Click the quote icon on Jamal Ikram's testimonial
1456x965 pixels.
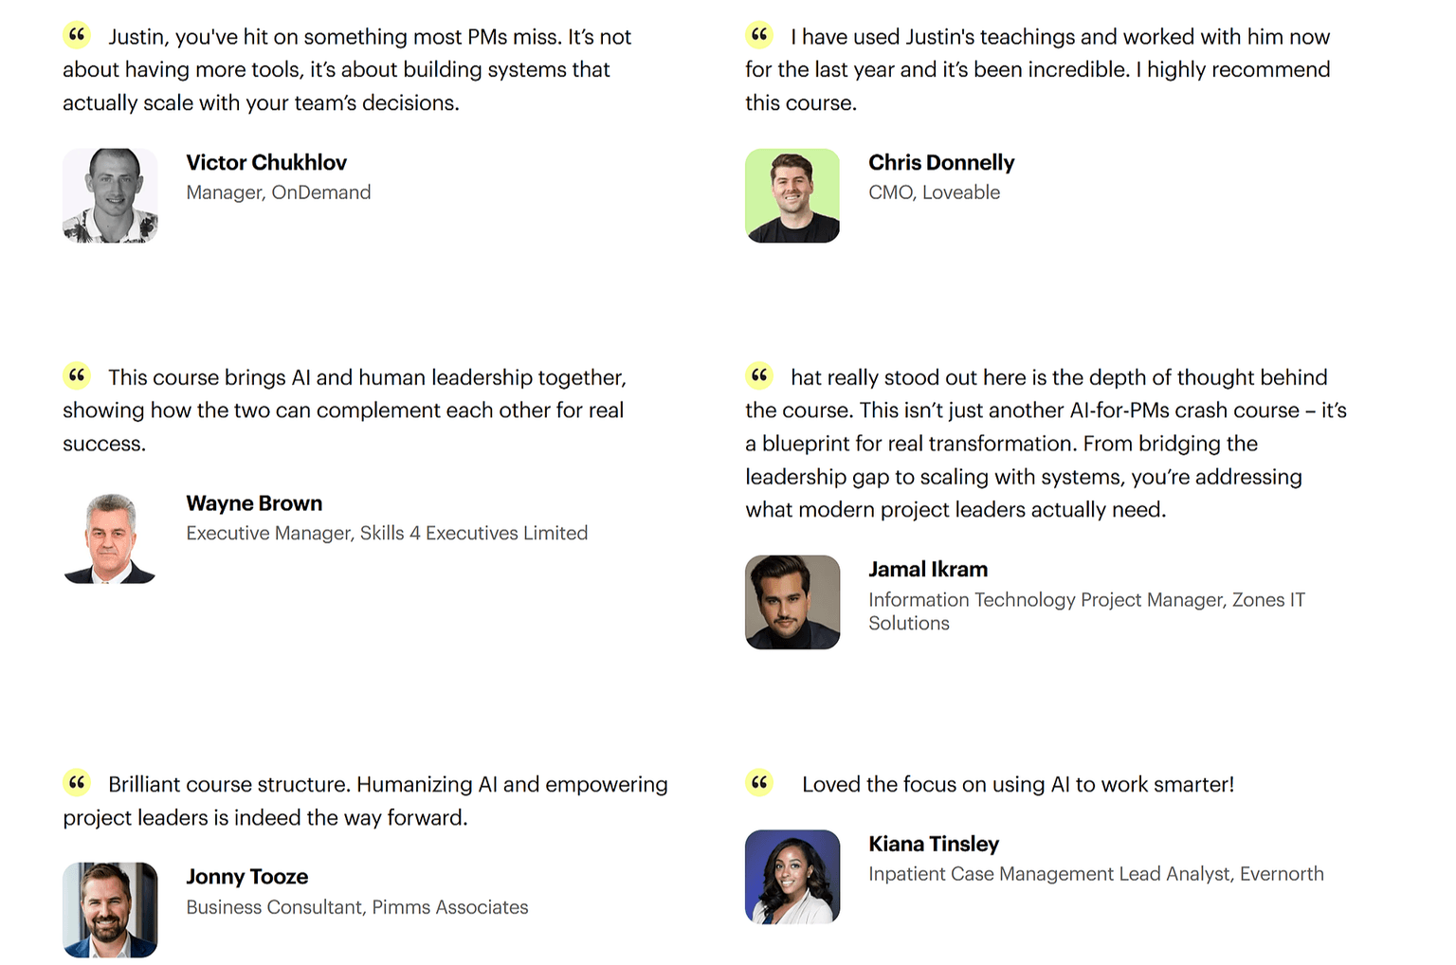tap(759, 376)
